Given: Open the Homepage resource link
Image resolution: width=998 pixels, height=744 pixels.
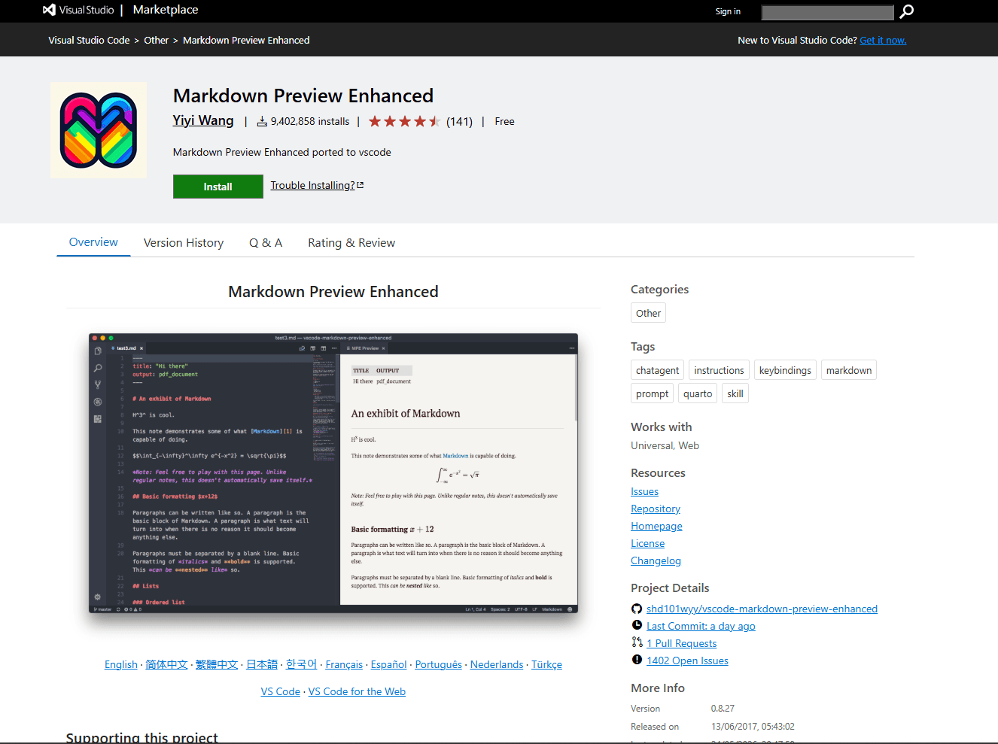Looking at the screenshot, I should pos(657,526).
